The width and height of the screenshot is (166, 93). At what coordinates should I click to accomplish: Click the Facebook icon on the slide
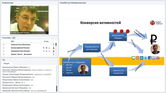(150, 58)
